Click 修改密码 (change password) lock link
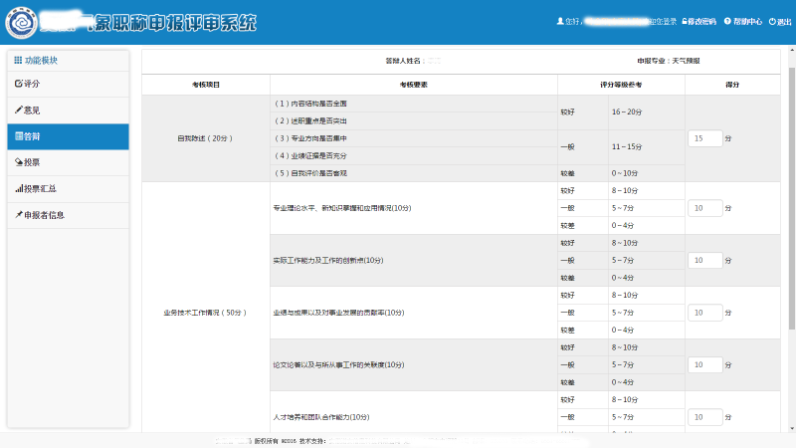796x448 pixels. [698, 21]
